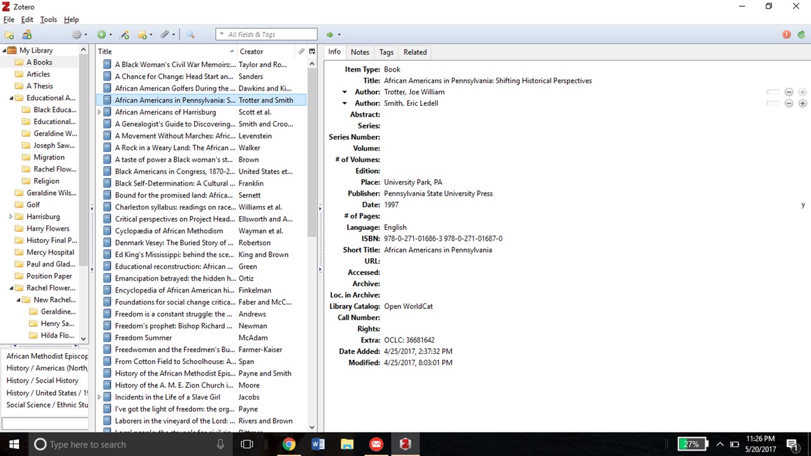This screenshot has height=456, width=811.
Task: Click the green Locate arrow icon
Action: pos(331,34)
